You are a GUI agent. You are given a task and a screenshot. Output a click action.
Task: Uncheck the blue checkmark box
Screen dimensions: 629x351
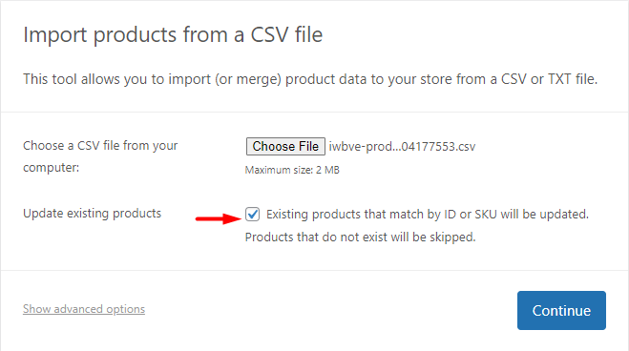pyautogui.click(x=253, y=215)
